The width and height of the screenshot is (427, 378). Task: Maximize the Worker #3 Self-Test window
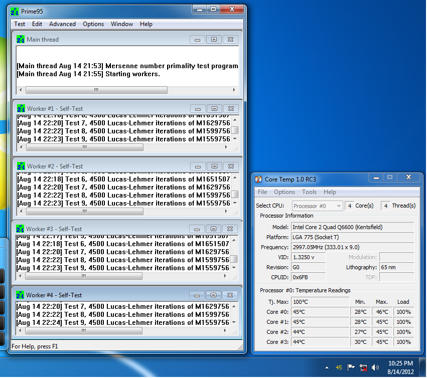click(214, 229)
